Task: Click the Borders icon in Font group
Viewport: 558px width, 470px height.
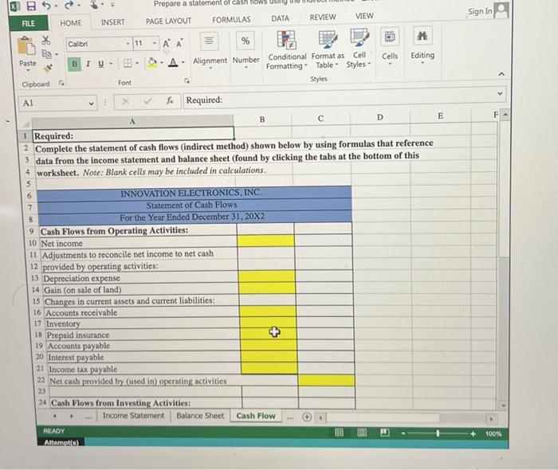Action: click(127, 63)
